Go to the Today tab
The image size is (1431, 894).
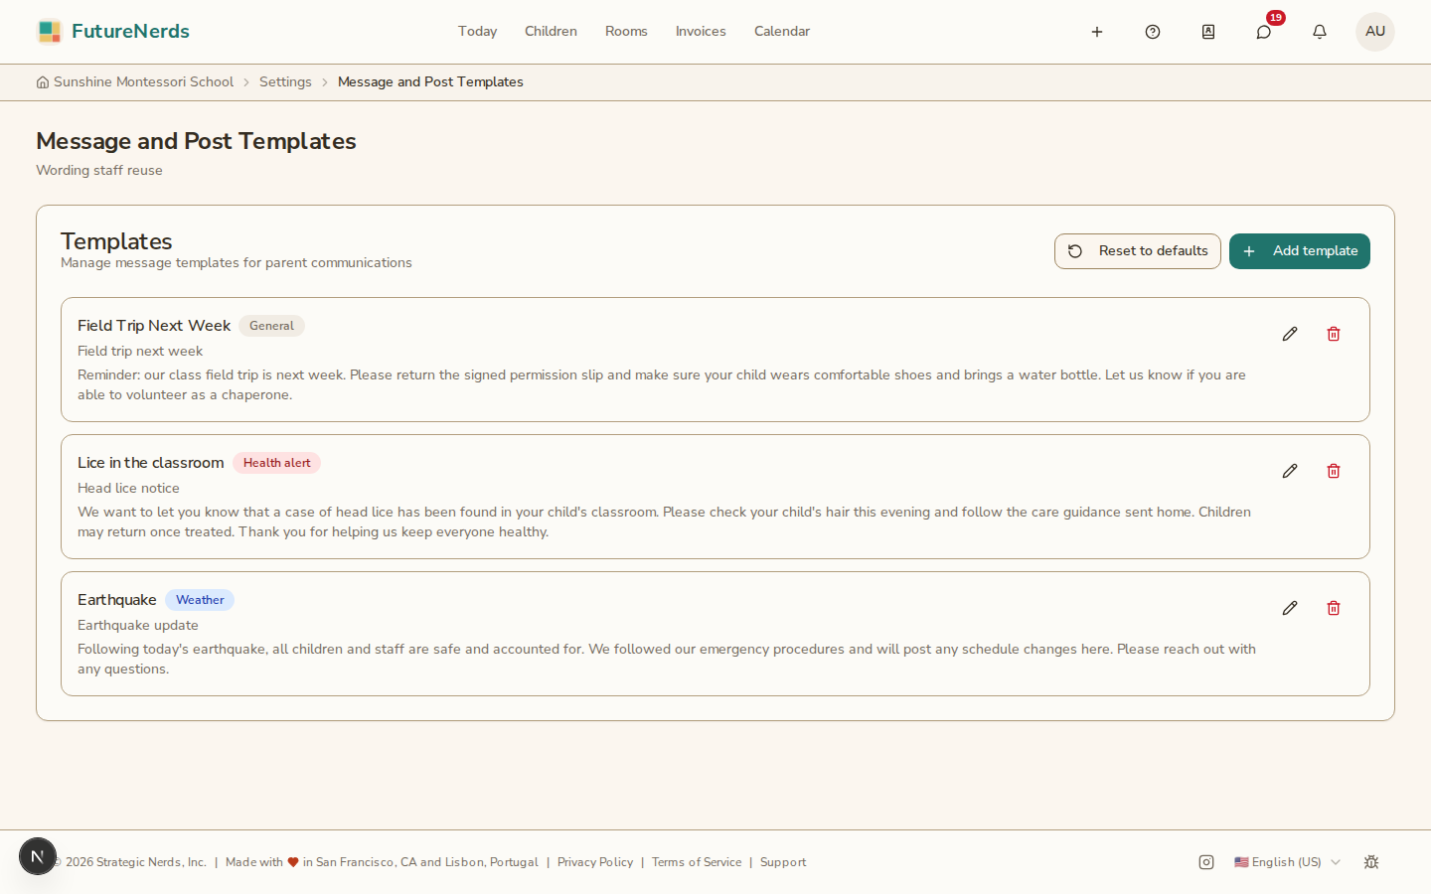pyautogui.click(x=477, y=32)
